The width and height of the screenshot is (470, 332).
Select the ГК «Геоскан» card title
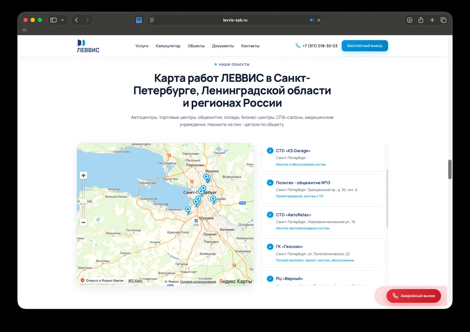point(289,247)
